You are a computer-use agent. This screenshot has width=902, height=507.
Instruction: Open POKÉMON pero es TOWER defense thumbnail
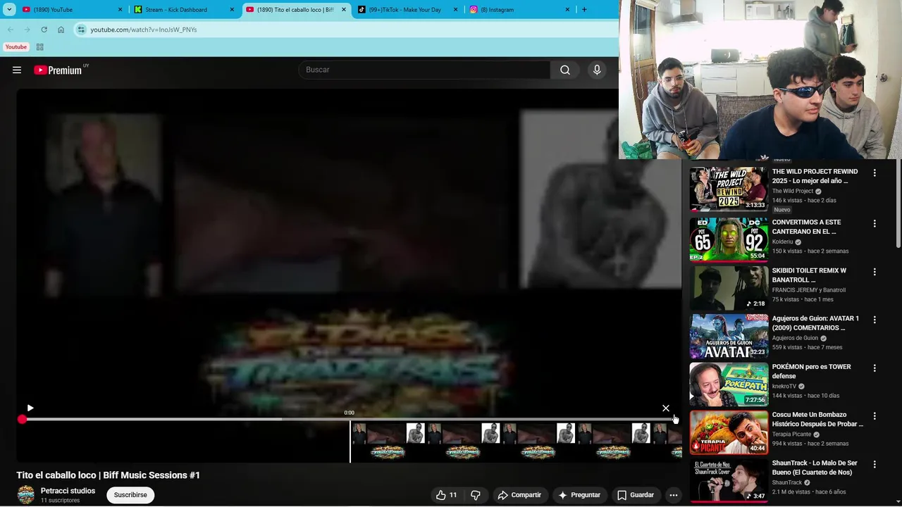pos(729,384)
